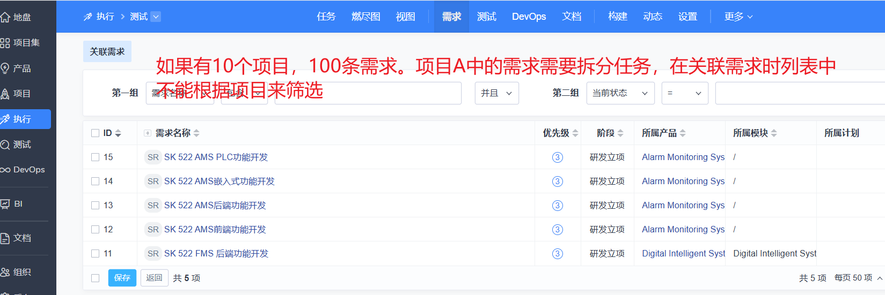Image resolution: width=885 pixels, height=295 pixels.
Task: Click SR badge of 嵌入式功能开发 row
Action: (153, 181)
